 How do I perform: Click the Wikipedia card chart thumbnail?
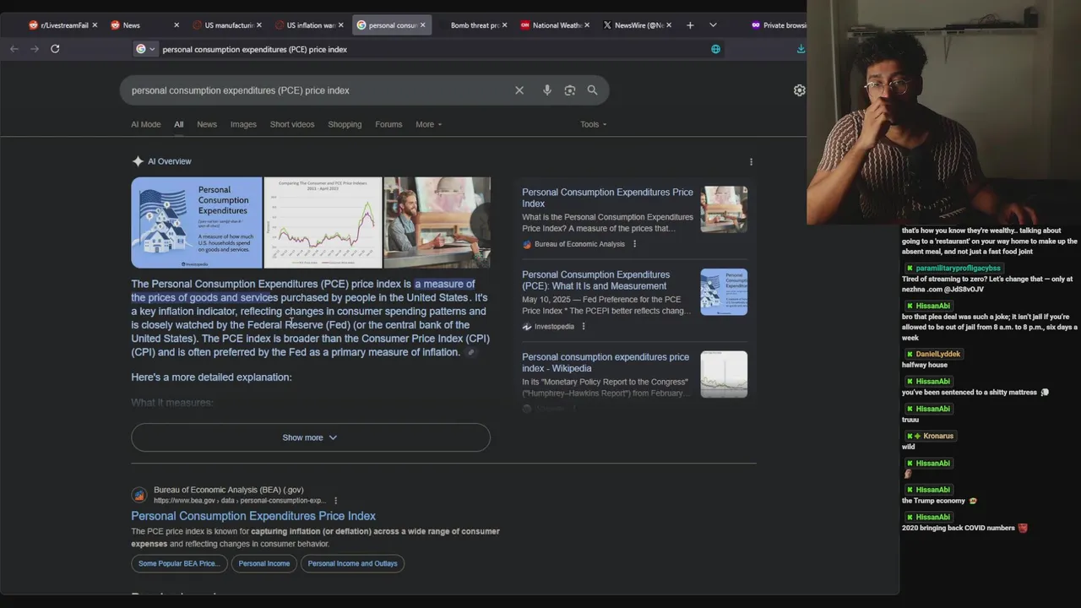click(724, 374)
